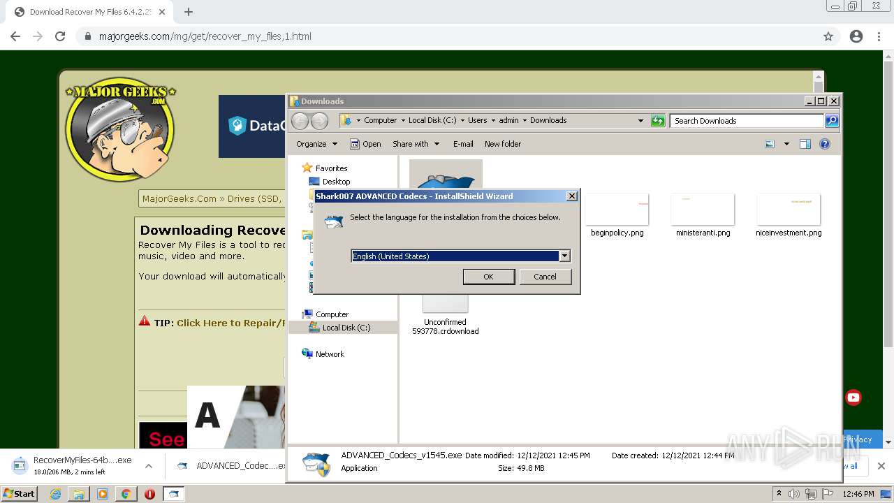Viewport: 894px width, 503px height.
Task: Click Local Disk (C:) in the address breadcrumb
Action: coord(432,120)
